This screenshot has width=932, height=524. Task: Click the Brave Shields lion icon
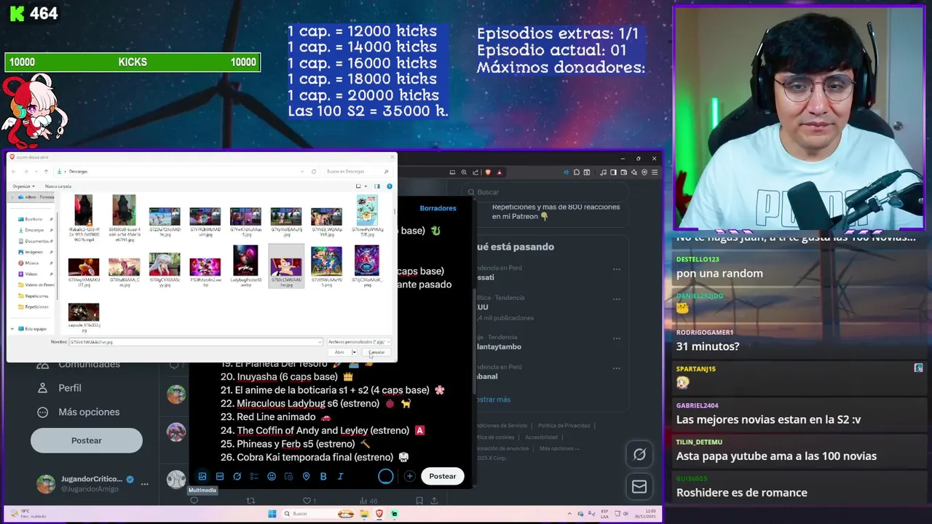488,172
